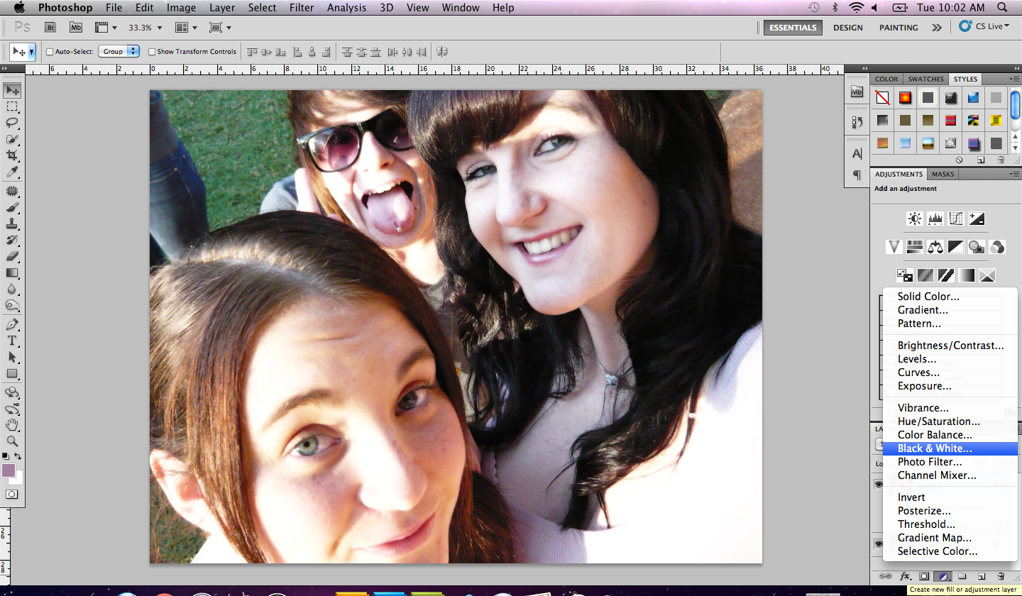Click the Delete layer trash icon
The image size is (1022, 596).
pos(1001,576)
